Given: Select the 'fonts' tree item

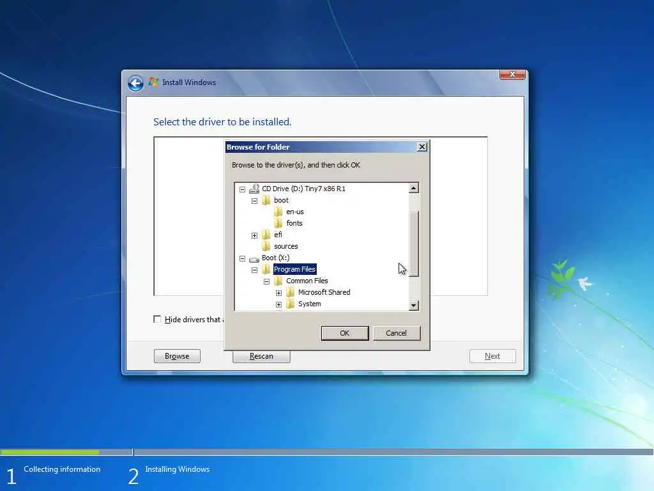Looking at the screenshot, I should (294, 223).
